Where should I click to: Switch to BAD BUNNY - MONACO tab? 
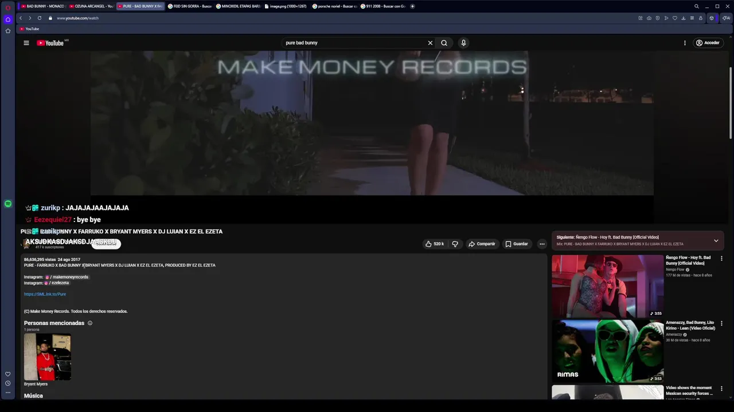point(42,6)
